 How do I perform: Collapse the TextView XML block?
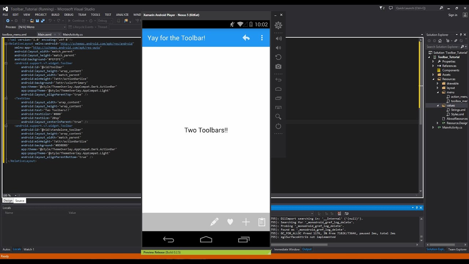point(6,98)
